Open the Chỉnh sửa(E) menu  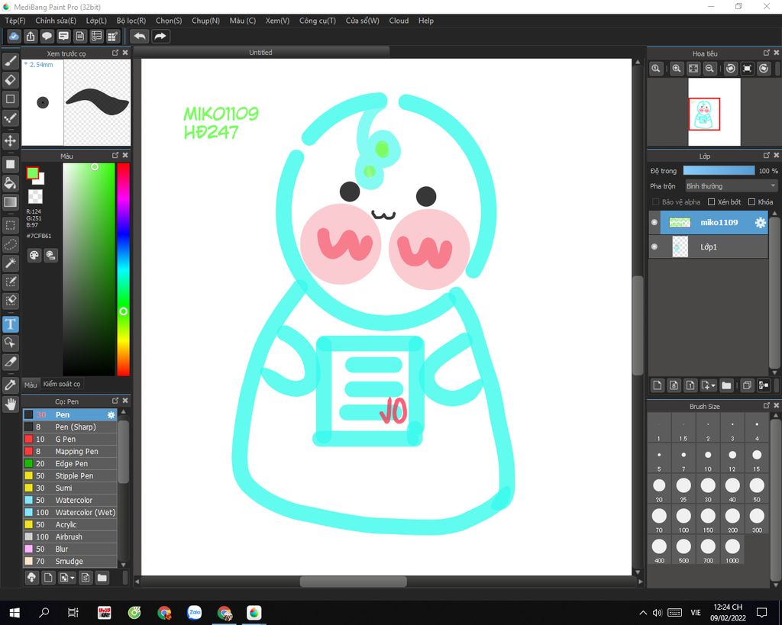click(x=56, y=21)
